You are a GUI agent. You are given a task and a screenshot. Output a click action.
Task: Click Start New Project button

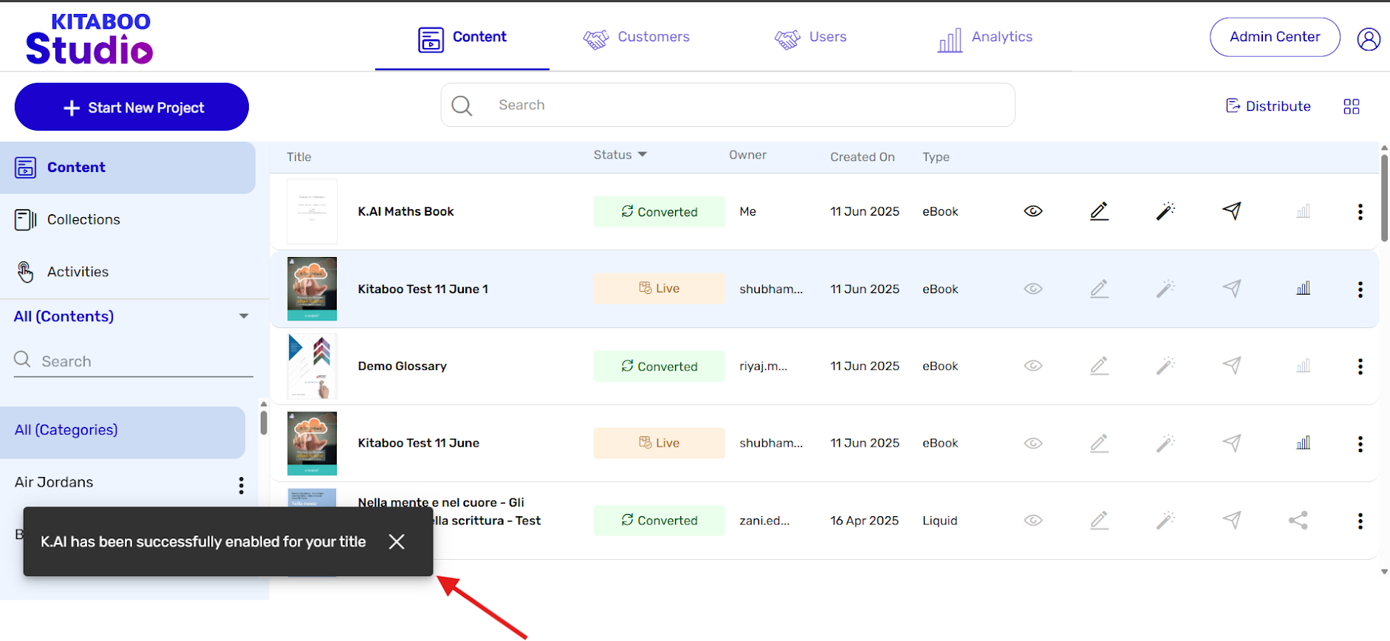[131, 107]
